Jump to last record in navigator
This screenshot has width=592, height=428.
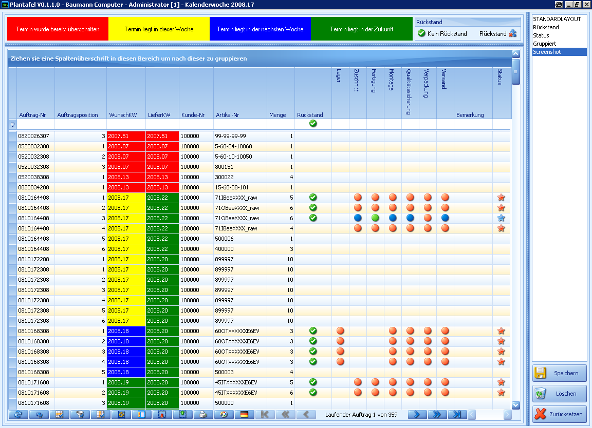tap(457, 415)
